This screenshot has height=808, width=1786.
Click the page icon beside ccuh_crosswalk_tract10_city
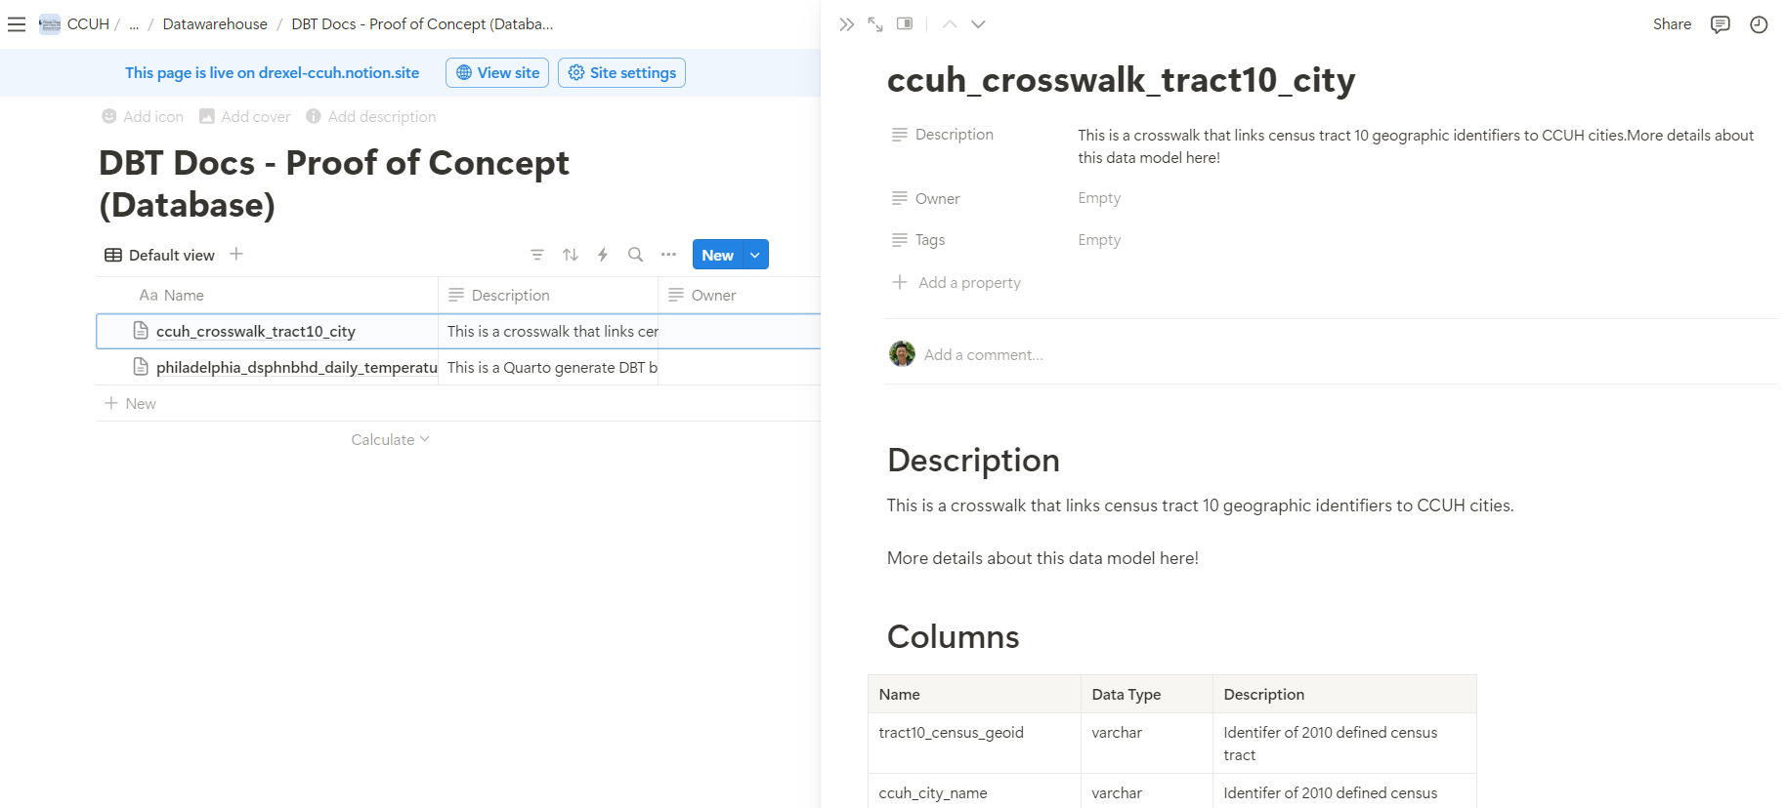coord(141,331)
